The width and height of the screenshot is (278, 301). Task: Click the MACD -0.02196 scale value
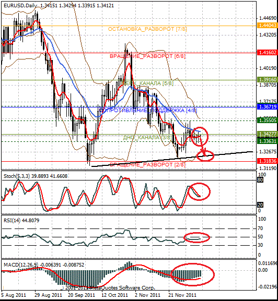click(268, 287)
